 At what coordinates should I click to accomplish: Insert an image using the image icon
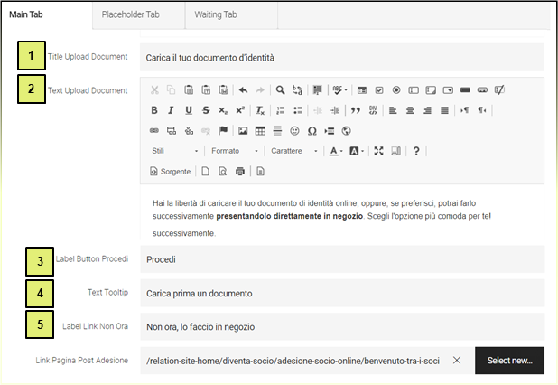[243, 131]
